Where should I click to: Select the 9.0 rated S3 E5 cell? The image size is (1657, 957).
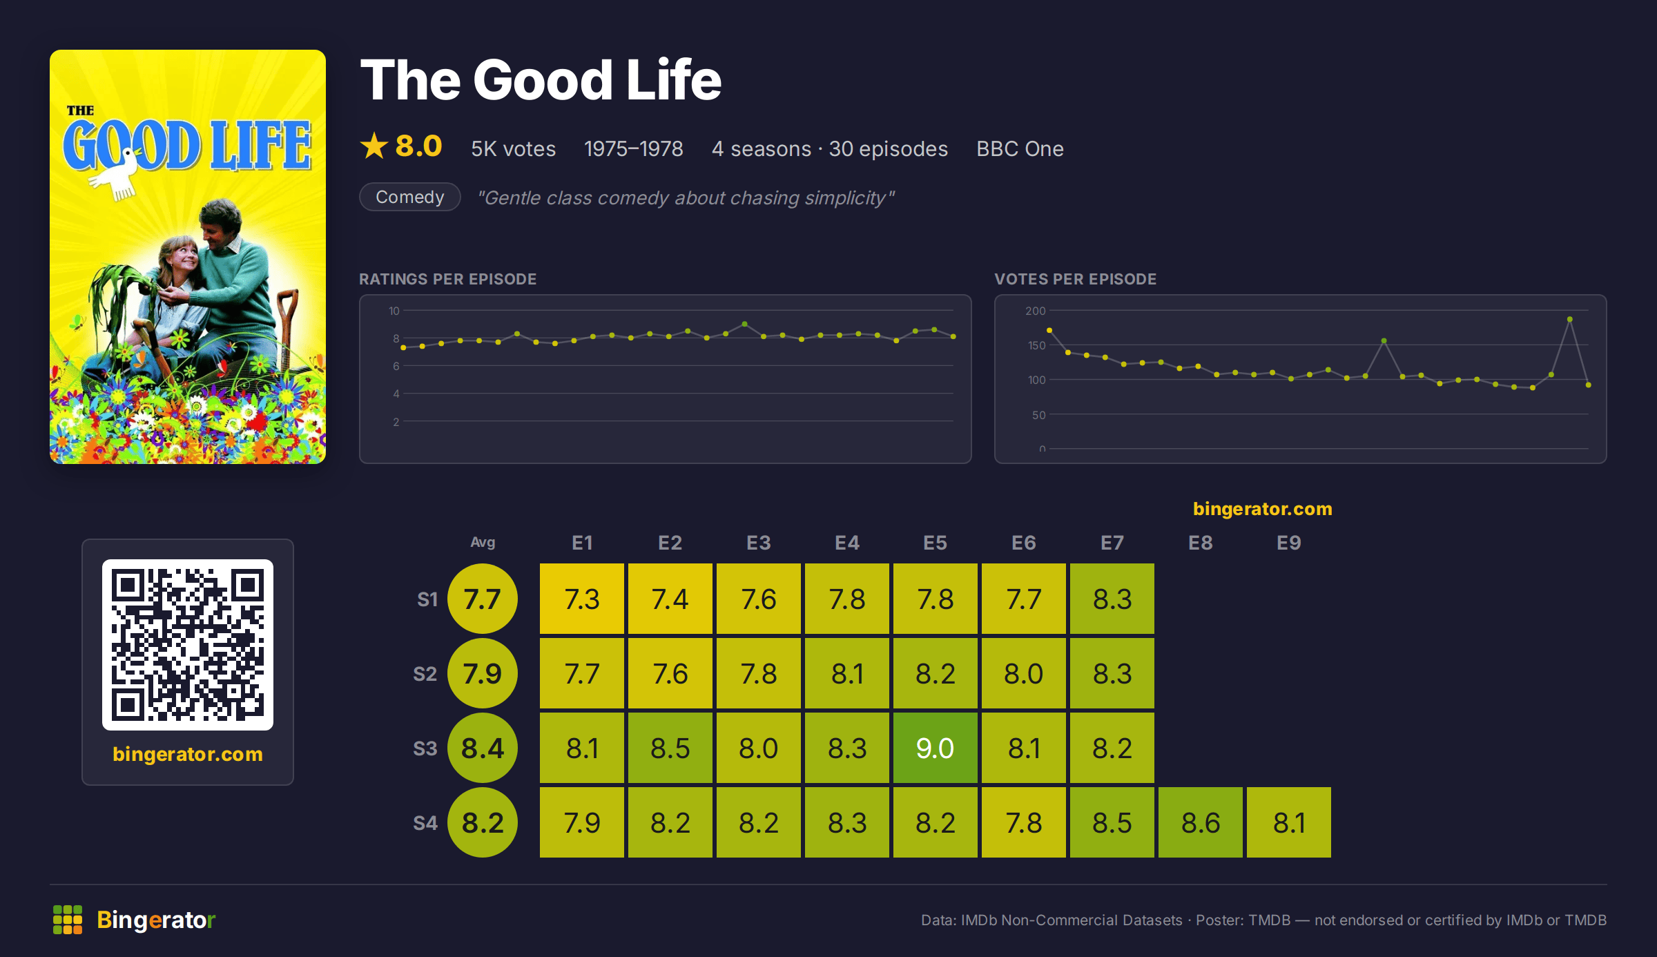pyautogui.click(x=936, y=748)
